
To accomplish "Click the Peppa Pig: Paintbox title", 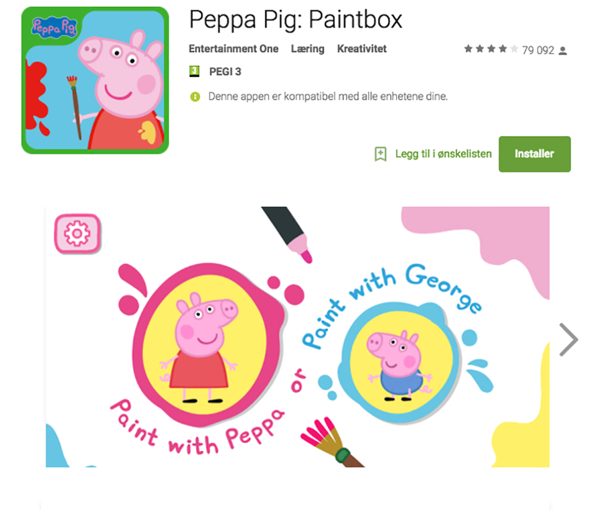I will [296, 19].
